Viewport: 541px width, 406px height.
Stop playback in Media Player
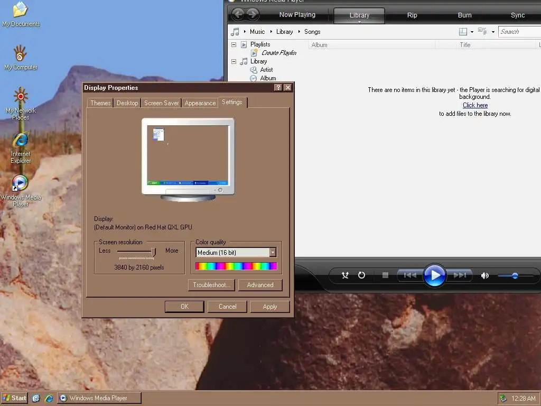(x=385, y=275)
